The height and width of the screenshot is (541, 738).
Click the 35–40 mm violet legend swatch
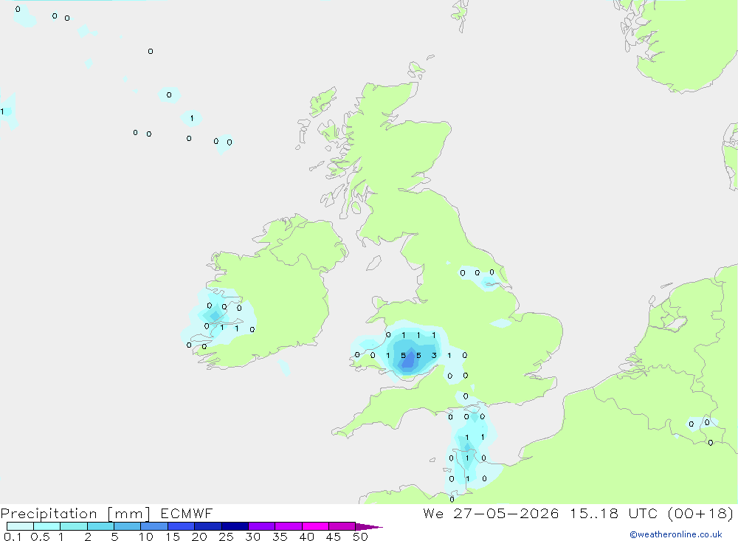pyautogui.click(x=288, y=526)
